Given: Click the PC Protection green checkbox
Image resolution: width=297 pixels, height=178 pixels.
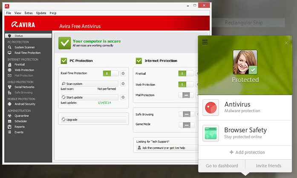Looking at the screenshot, I should click(x=64, y=61).
